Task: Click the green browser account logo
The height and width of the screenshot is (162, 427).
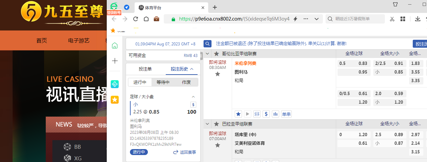Action: point(114,7)
